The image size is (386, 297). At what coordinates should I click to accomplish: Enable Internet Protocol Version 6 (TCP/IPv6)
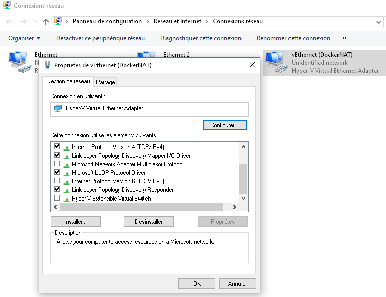click(57, 181)
